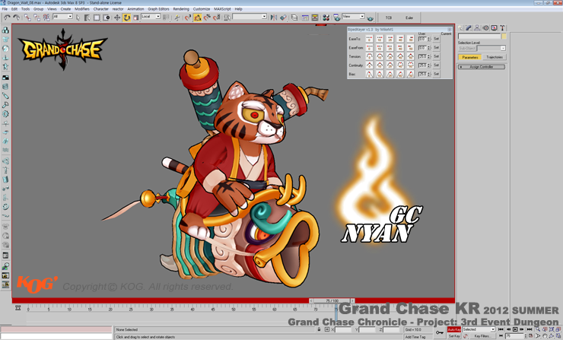Click the Maximize Viewport toggle icon
Viewport: 563px width, 340px height.
558,335
